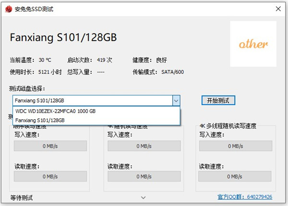Click the Fanxiang S101/128GB drive heading

(x=63, y=37)
